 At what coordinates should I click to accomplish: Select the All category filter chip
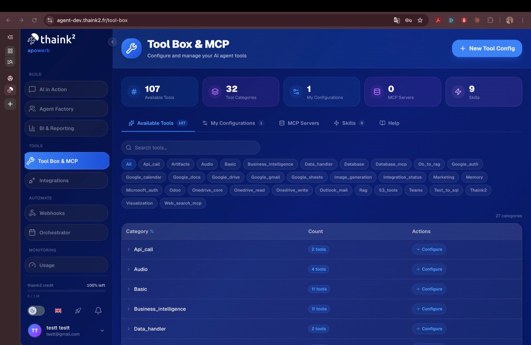[x=129, y=164]
